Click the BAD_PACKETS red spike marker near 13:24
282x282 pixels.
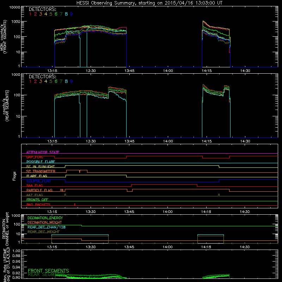pyautogui.click(x=75, y=204)
